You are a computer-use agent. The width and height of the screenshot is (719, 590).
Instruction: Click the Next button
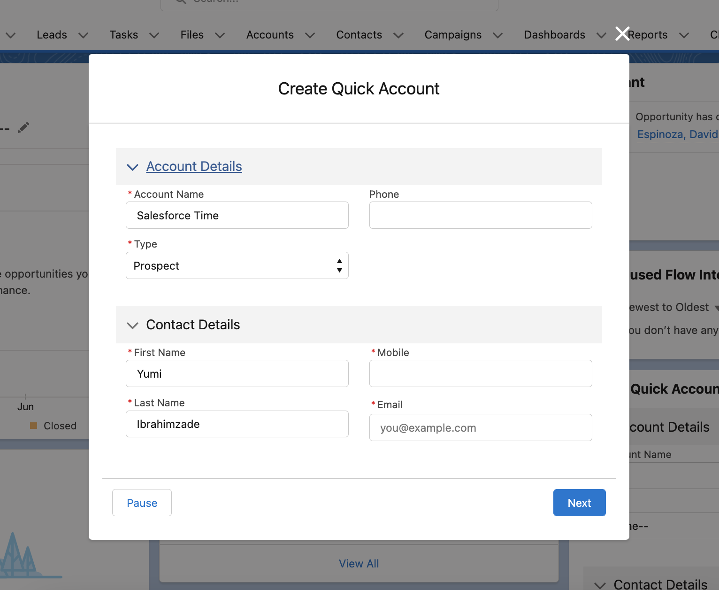[579, 503]
